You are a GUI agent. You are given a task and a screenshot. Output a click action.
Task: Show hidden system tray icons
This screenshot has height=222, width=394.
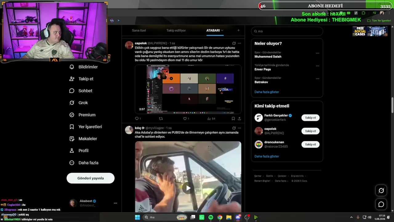351,217
